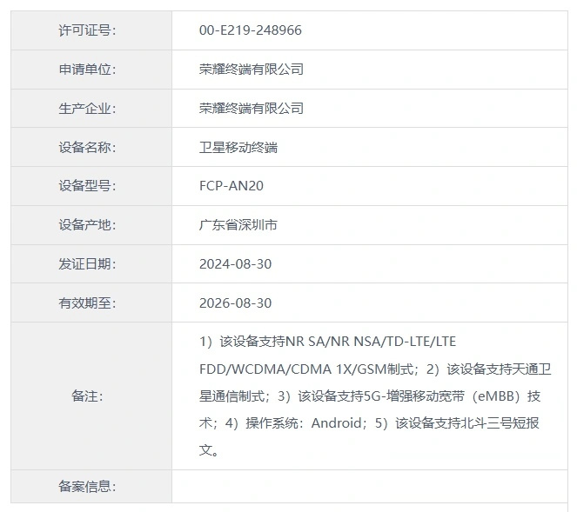Select origin value 广东省深圳市
577x512 pixels.
click(x=238, y=225)
